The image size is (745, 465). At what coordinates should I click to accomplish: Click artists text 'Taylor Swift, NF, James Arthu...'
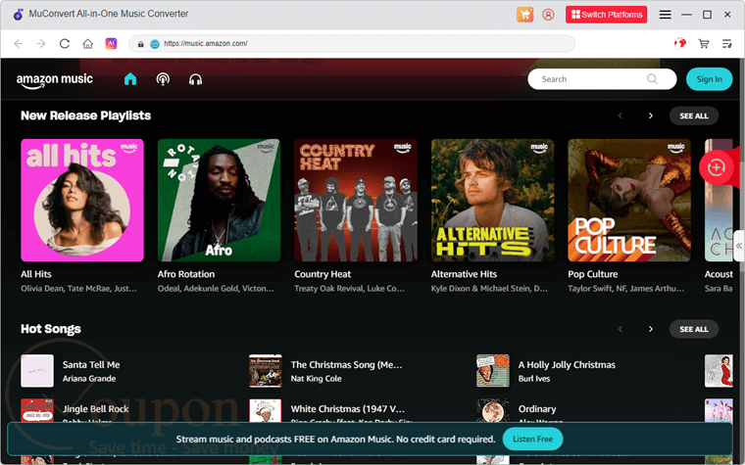(626, 289)
